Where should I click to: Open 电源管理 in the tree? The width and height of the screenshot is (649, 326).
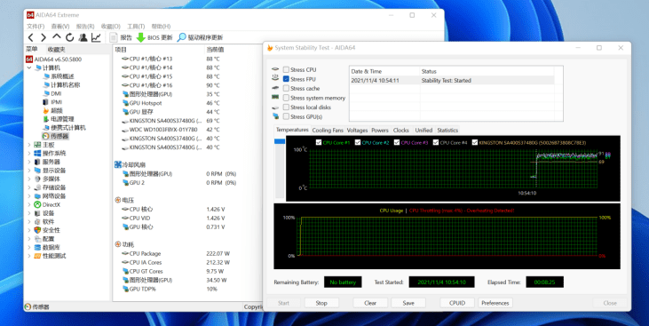[x=59, y=119]
